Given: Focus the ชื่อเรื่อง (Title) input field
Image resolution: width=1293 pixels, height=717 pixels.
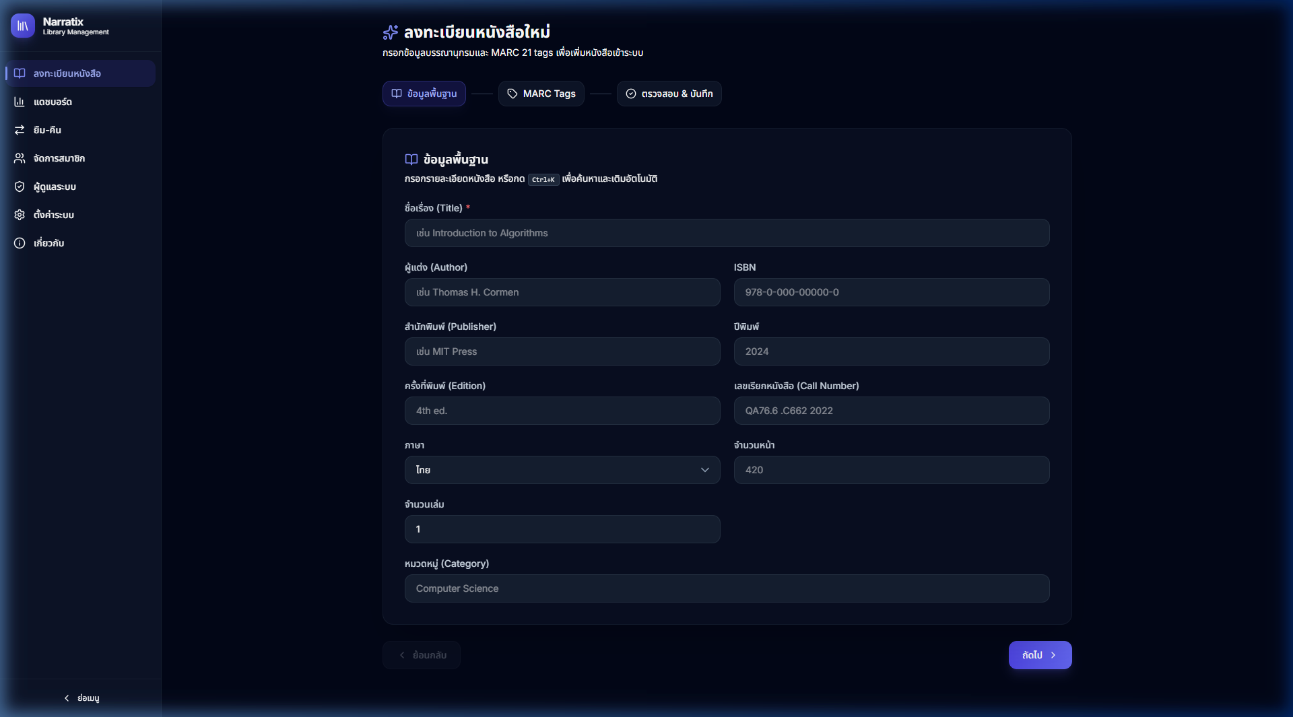Looking at the screenshot, I should coord(727,233).
